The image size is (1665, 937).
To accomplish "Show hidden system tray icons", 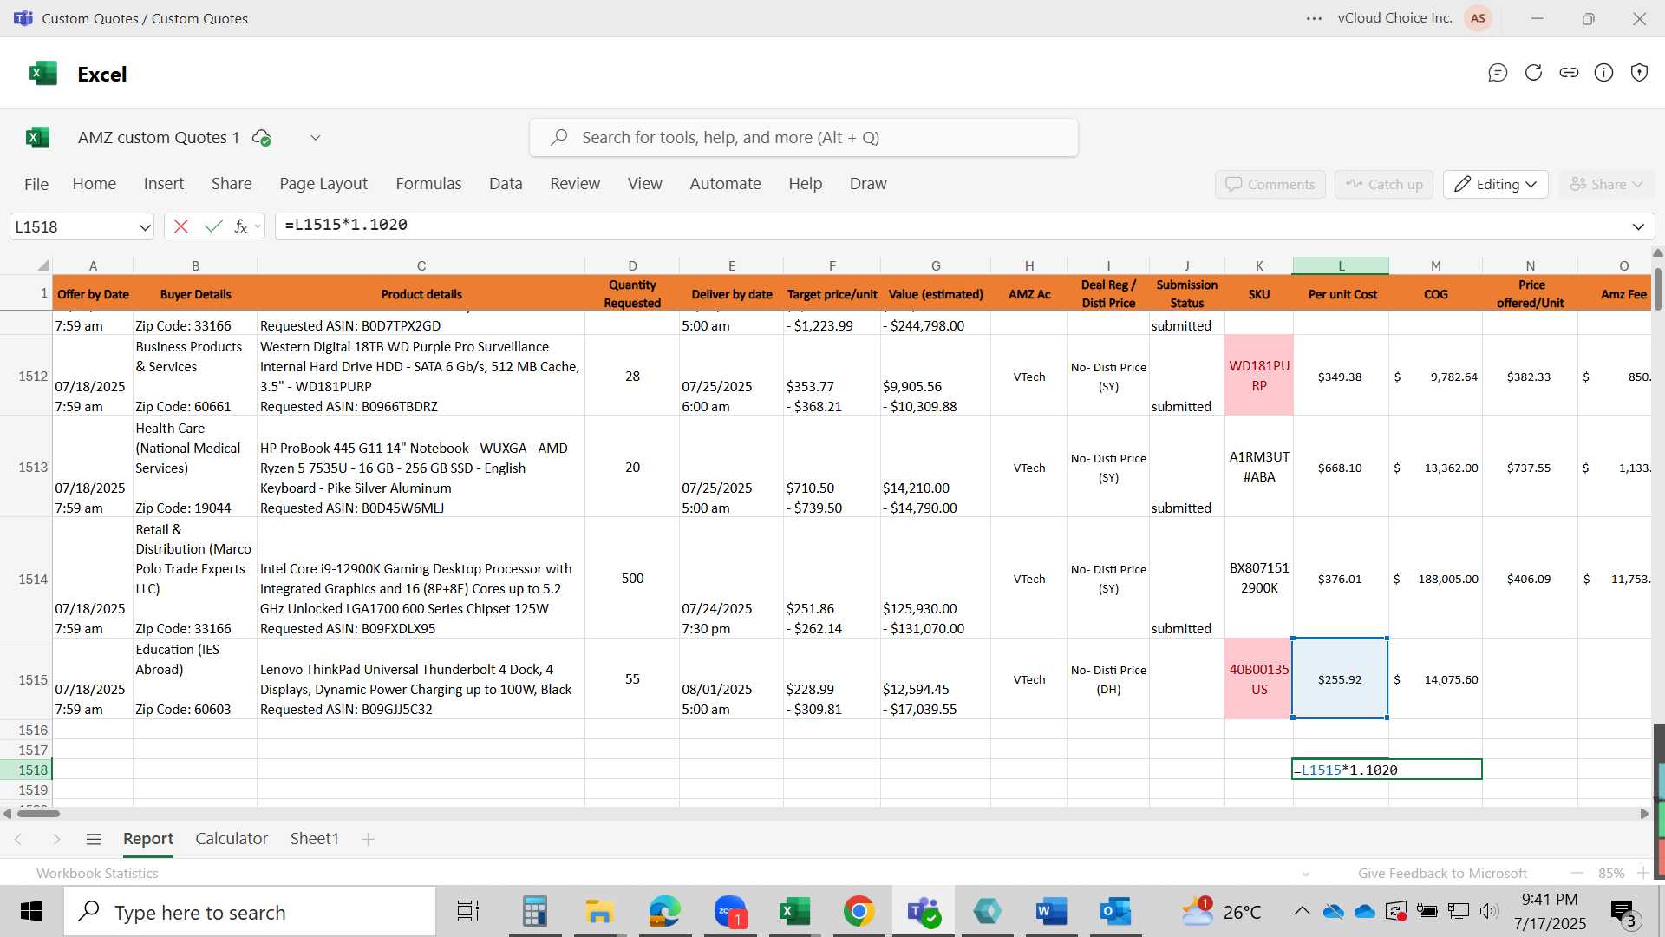I will 1302,911.
